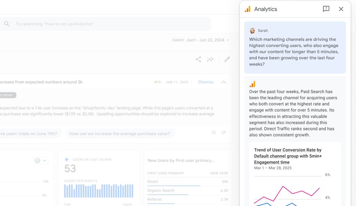Open the send feedback icon in Analytics panel
356x206 pixels.
pyautogui.click(x=326, y=9)
